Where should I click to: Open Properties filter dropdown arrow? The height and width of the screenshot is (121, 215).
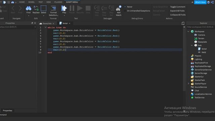click(35, 27)
